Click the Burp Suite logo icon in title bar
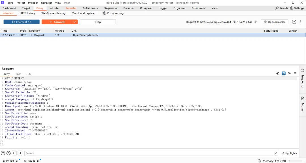 [3, 3]
